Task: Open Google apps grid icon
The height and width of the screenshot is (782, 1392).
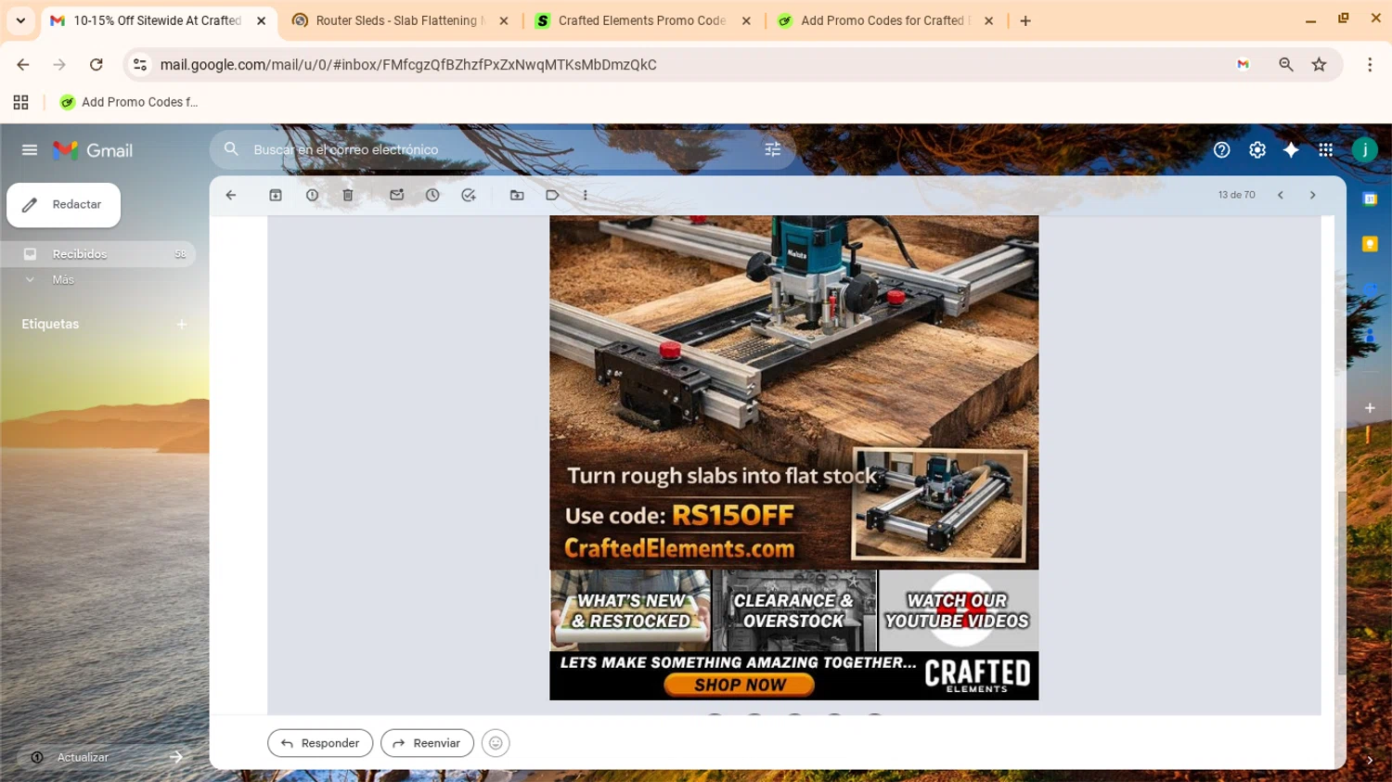Action: (x=1325, y=150)
